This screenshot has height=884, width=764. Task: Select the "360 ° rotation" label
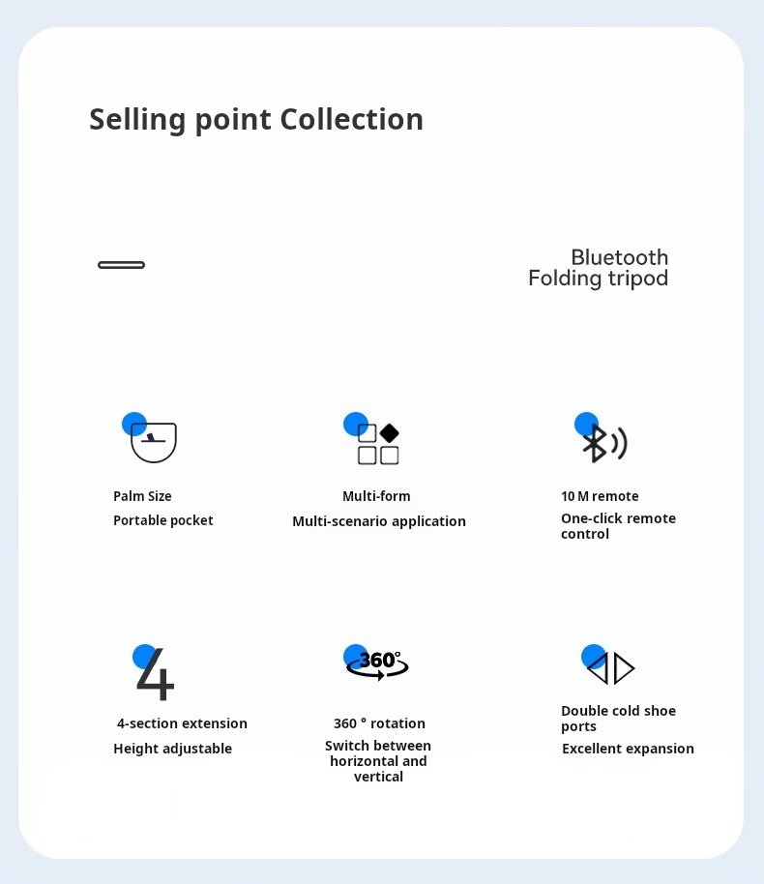pos(379,723)
